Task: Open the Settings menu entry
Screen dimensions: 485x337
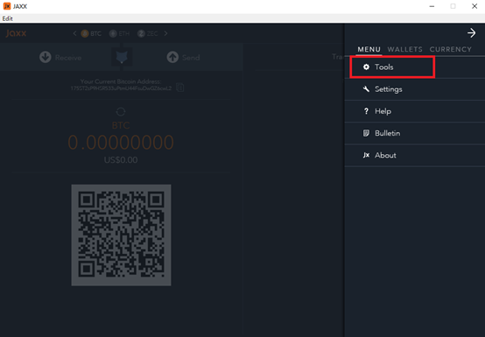Action: coord(415,89)
